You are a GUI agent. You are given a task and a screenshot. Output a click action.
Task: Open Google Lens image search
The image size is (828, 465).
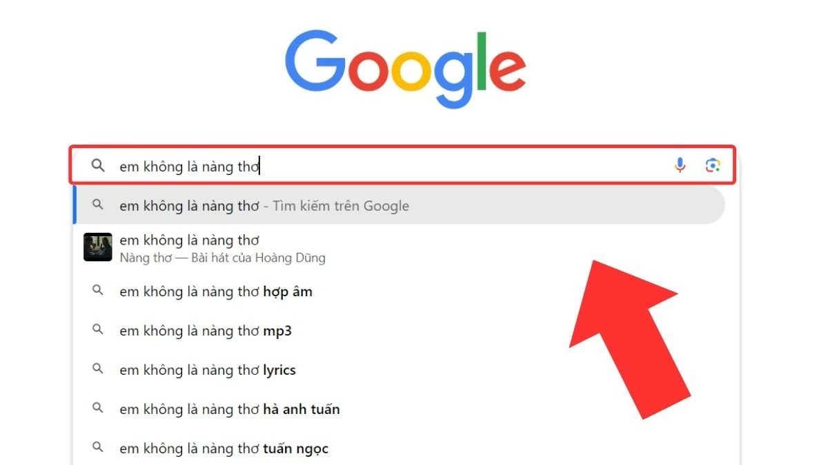point(713,165)
